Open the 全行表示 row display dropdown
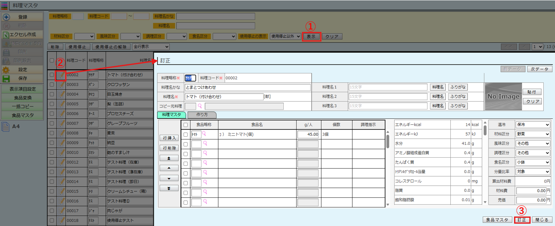 [151, 47]
